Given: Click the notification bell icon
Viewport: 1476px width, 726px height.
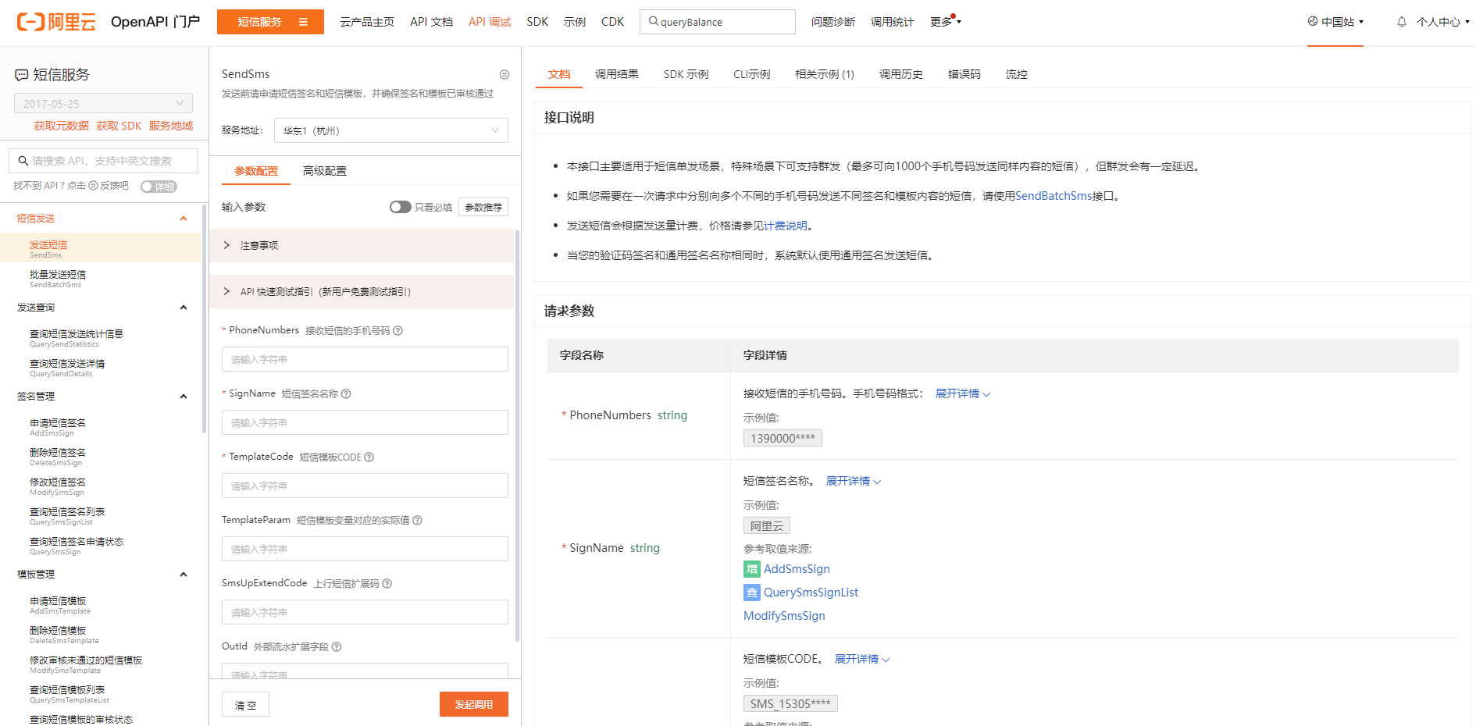Looking at the screenshot, I should [1402, 22].
